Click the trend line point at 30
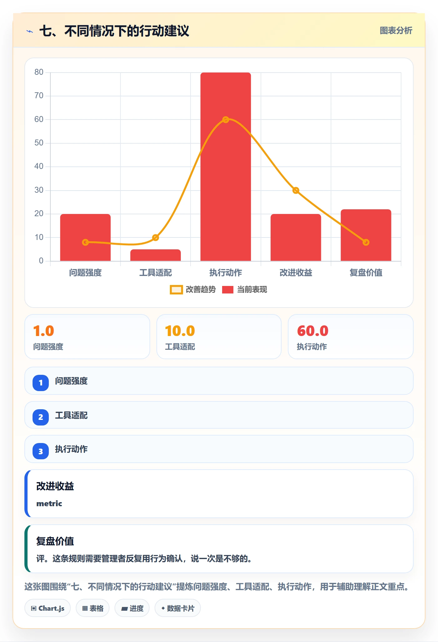438x642 pixels. 296,190
